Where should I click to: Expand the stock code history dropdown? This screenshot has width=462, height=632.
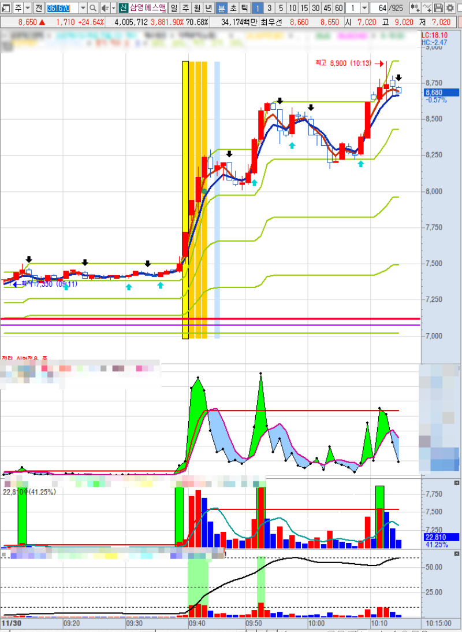(83, 8)
